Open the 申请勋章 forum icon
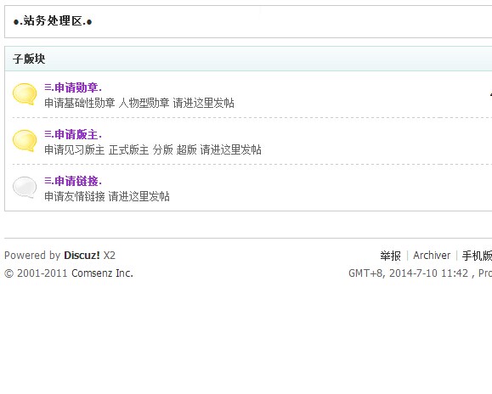 point(25,93)
